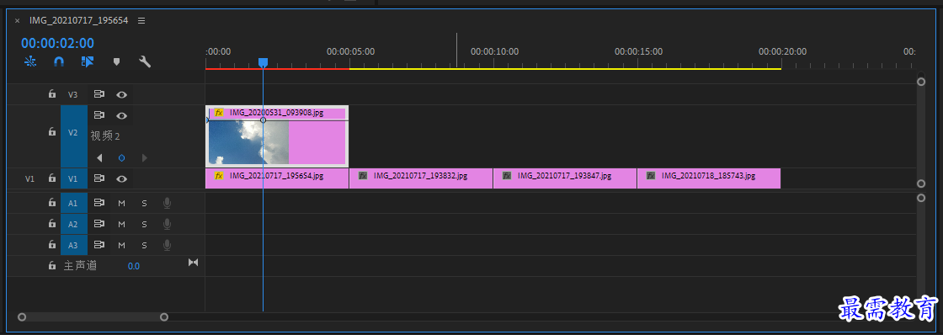This screenshot has width=943, height=335.
Task: Toggle sync lock for V1
Action: (99, 178)
